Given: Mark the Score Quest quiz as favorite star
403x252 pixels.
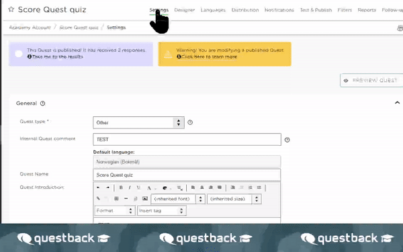Looking at the screenshot, I should coord(11,9).
